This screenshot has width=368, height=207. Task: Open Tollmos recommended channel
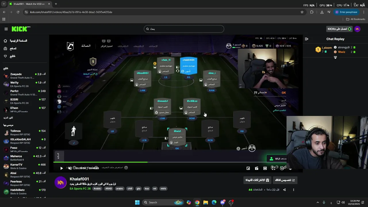(x=24, y=133)
